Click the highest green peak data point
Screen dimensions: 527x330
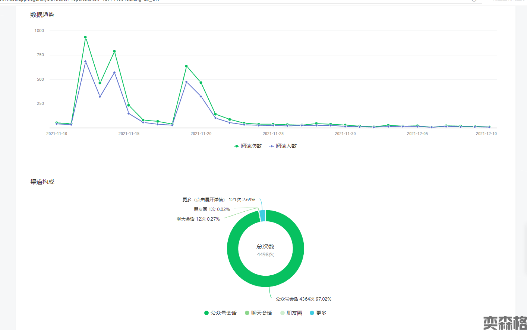coord(85,37)
